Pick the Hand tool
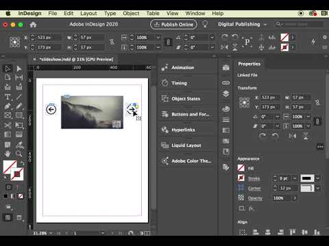 pyautogui.click(x=8, y=154)
